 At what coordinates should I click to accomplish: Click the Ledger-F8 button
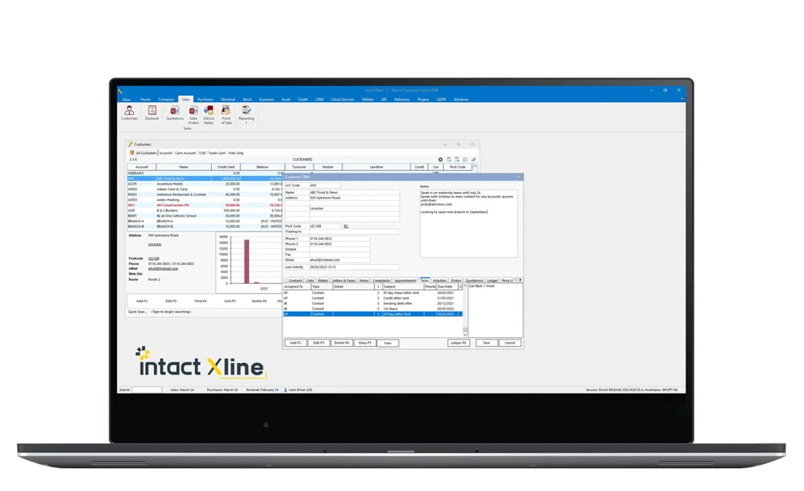[x=458, y=343]
